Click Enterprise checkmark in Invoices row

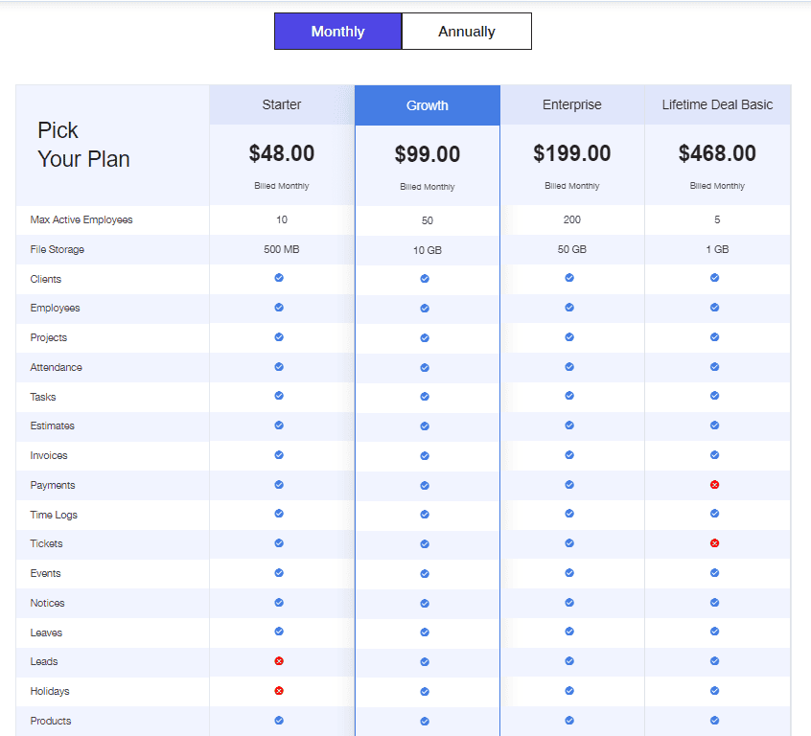coord(569,455)
